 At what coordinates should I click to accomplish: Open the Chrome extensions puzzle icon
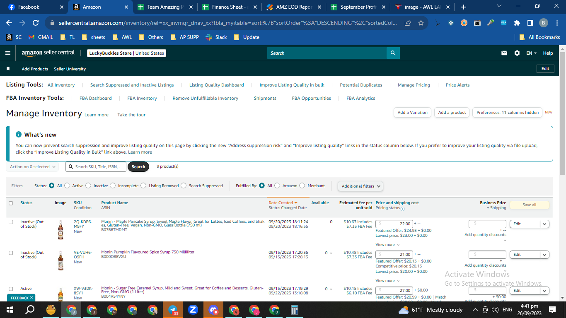[x=517, y=23]
